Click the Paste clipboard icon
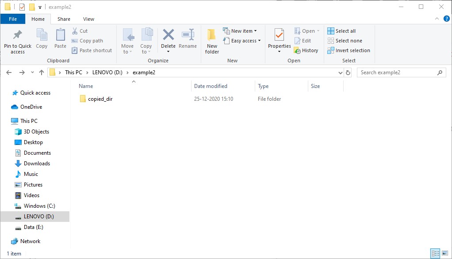 point(60,35)
